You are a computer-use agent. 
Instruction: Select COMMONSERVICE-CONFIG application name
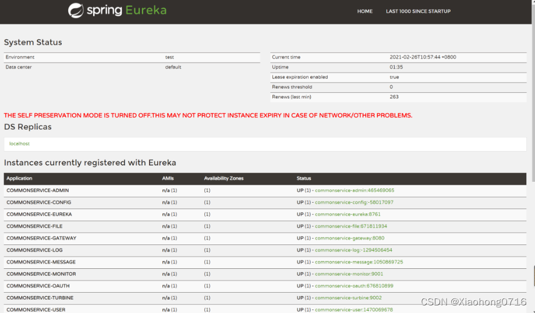(39, 203)
